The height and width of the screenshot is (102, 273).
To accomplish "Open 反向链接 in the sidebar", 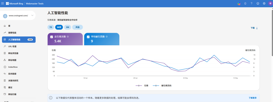I will coord(19,74).
